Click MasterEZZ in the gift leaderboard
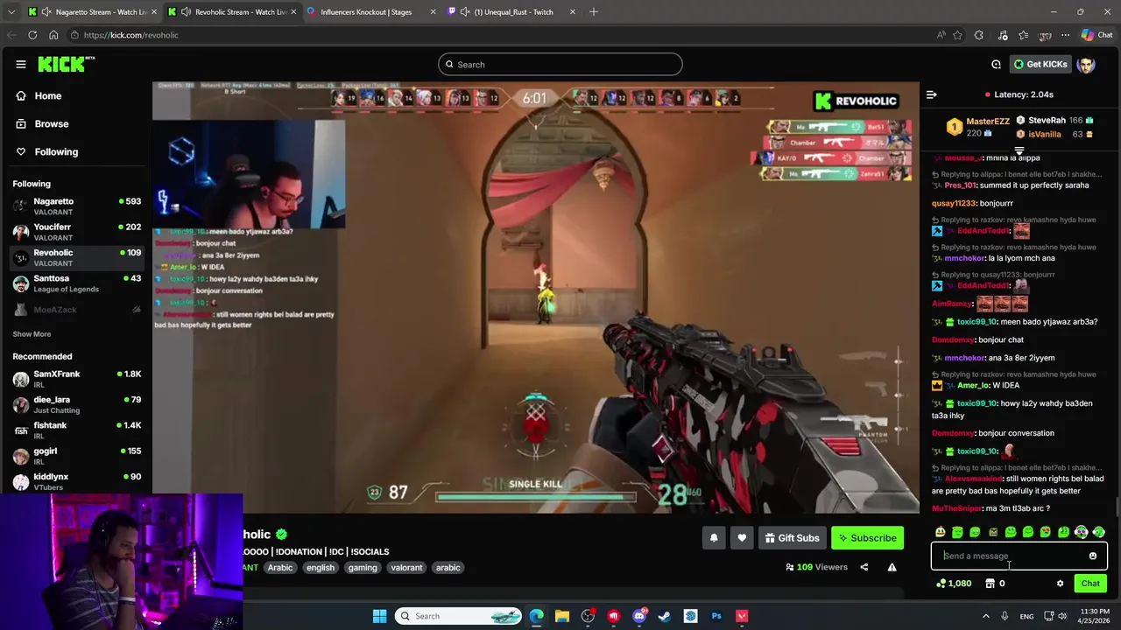Viewport: 1121px width, 630px height. (987, 122)
